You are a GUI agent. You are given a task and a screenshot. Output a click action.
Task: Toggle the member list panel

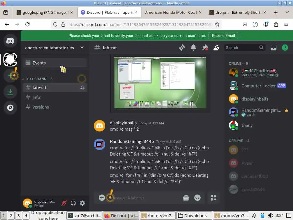[216, 48]
